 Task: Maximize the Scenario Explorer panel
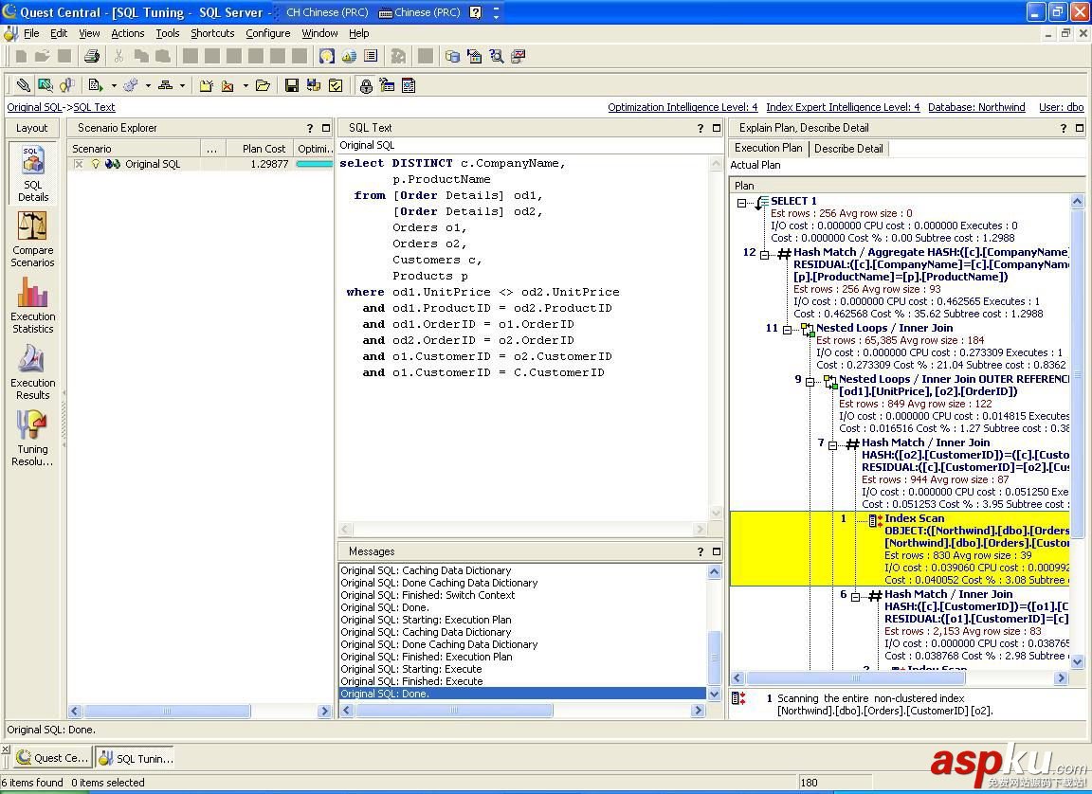point(326,128)
